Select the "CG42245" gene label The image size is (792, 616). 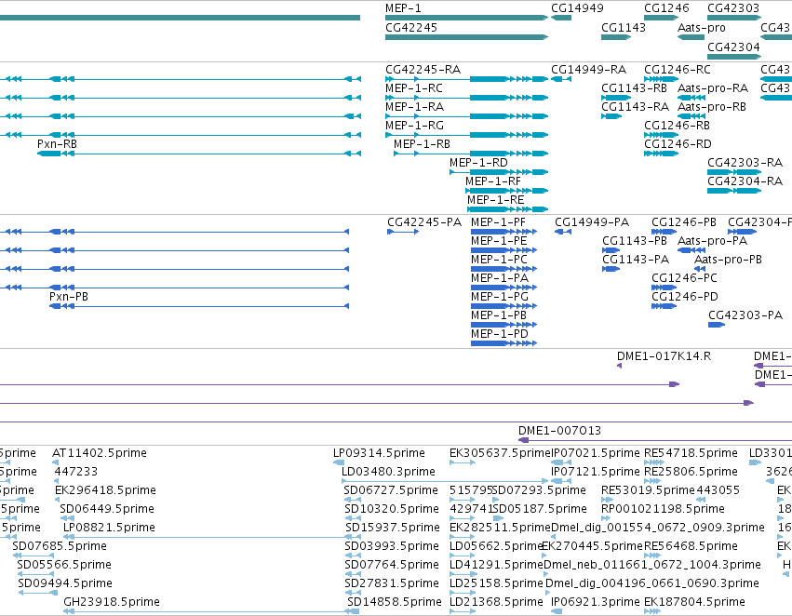(x=411, y=28)
